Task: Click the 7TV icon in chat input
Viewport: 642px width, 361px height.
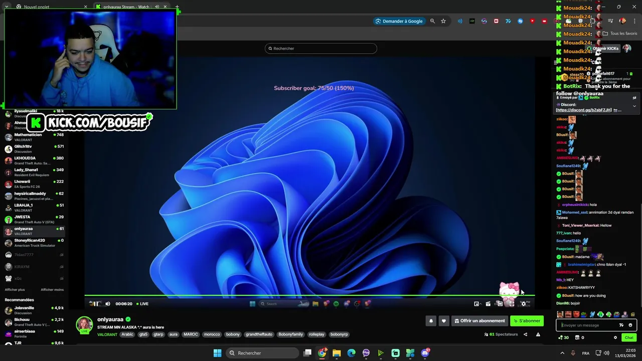Action: point(621,325)
